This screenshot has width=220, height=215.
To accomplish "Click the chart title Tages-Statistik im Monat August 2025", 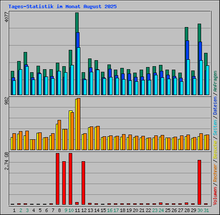I will click(x=62, y=6).
